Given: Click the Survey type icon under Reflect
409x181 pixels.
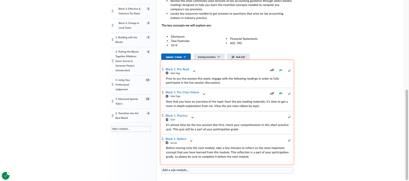Looking at the screenshot, I should (x=167, y=143).
